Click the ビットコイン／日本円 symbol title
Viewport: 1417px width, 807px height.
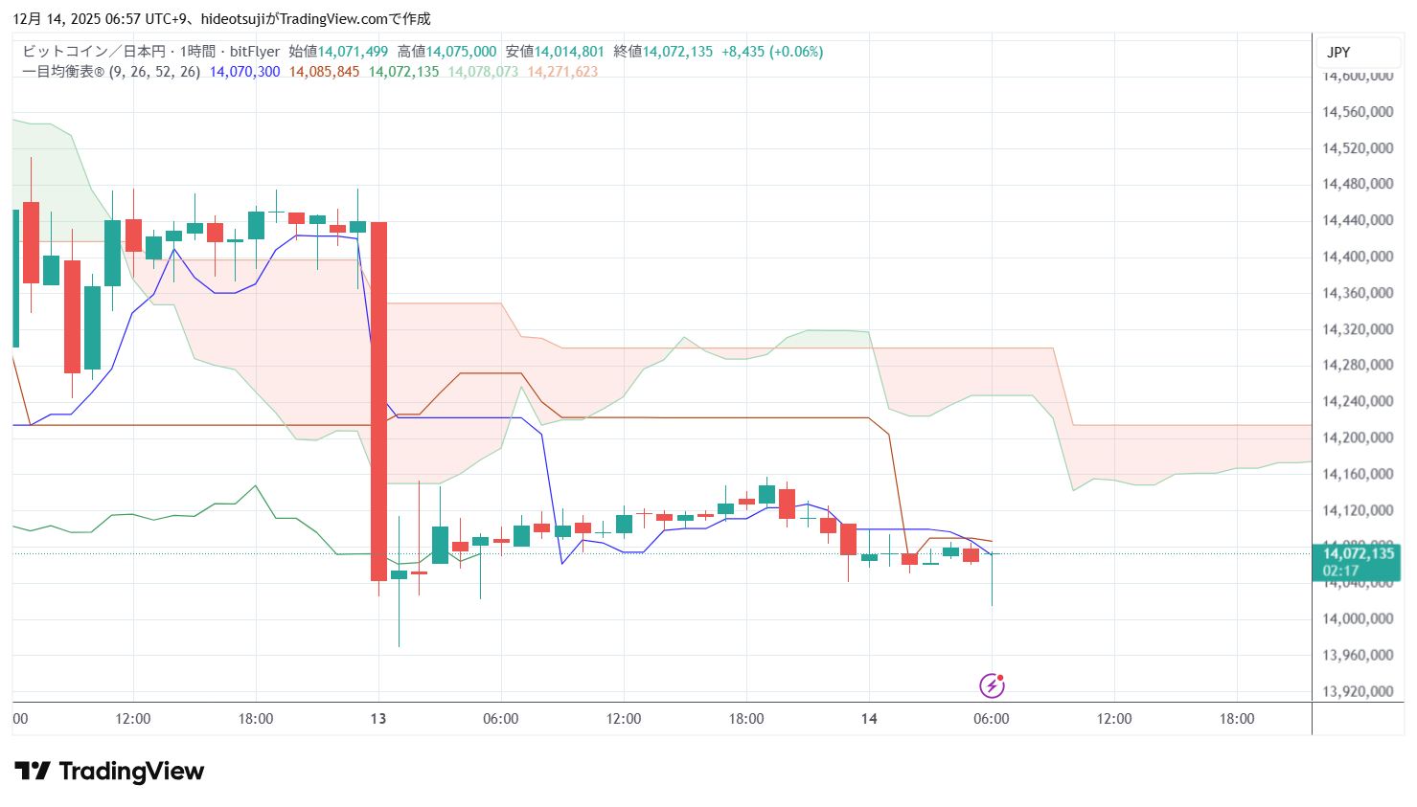[x=94, y=52]
